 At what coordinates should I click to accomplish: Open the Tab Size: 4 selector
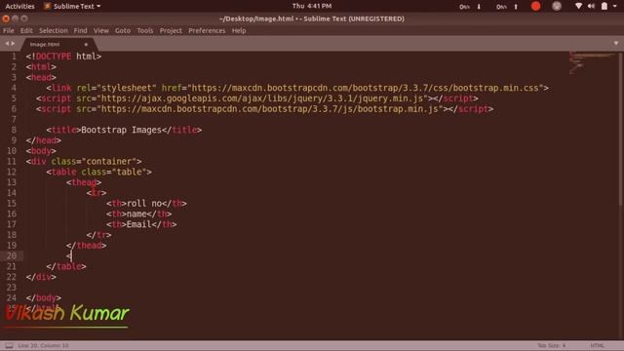pos(551,345)
